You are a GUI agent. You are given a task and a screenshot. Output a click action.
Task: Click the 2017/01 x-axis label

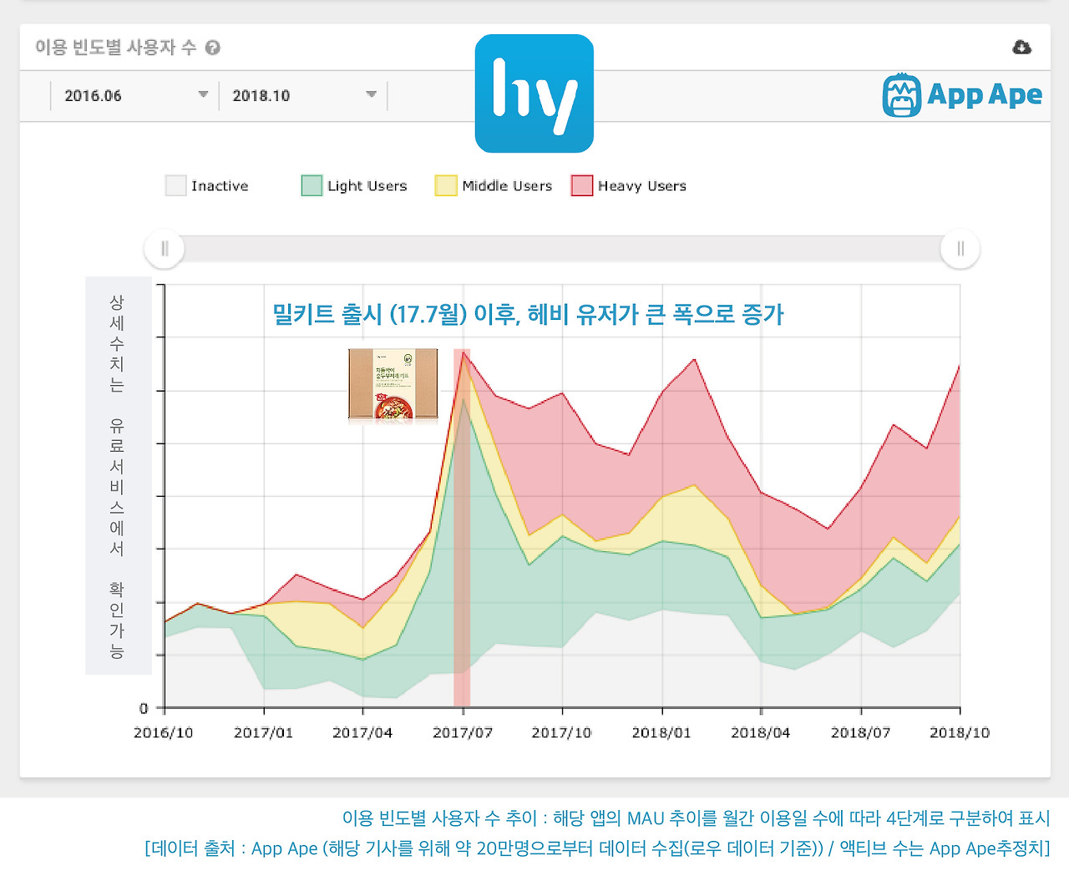coord(263,732)
